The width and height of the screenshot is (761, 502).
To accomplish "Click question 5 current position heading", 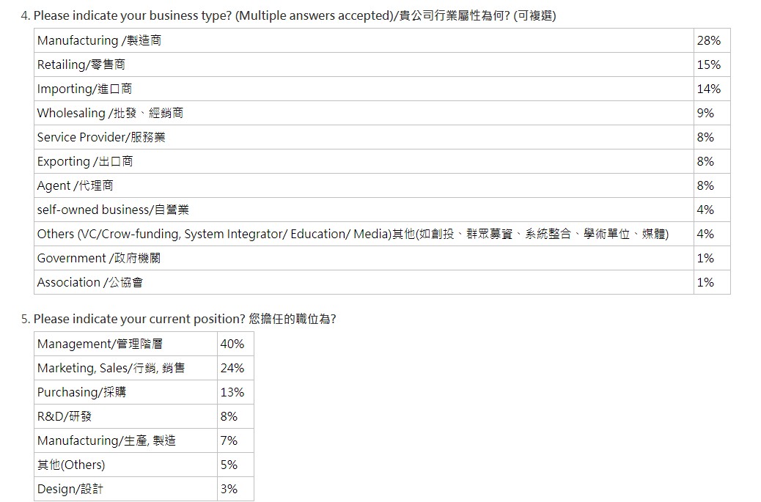I will click(179, 319).
